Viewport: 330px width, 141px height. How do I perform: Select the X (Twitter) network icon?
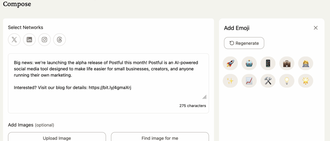(14, 40)
